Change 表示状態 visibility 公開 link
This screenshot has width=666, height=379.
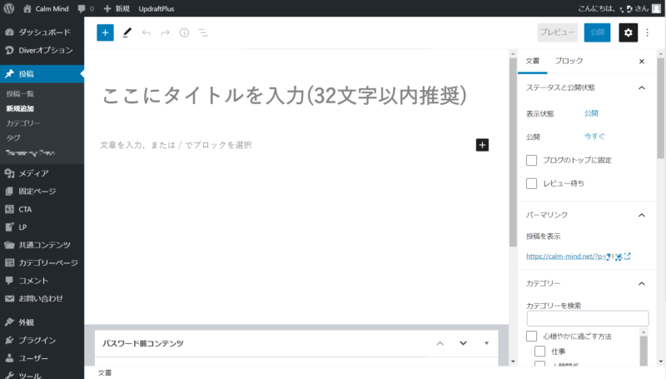coord(591,113)
